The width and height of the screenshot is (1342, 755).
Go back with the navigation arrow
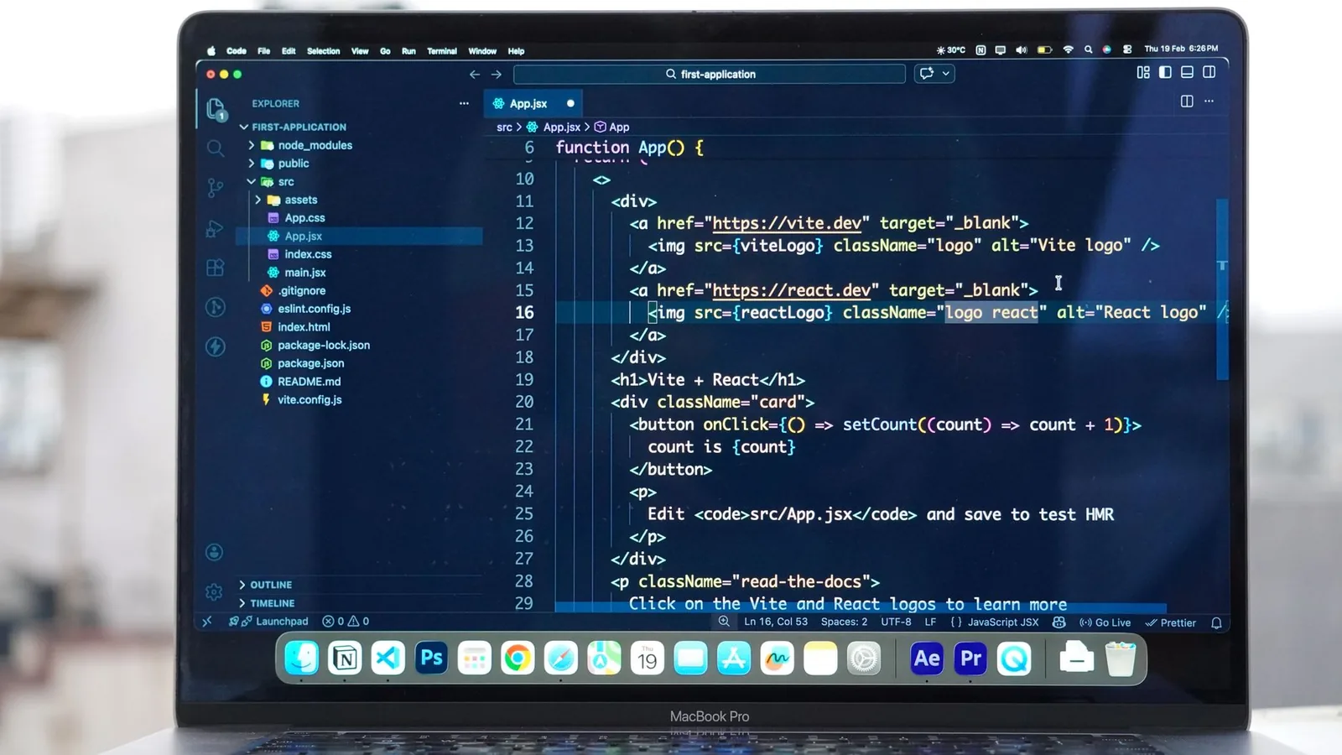click(x=475, y=74)
